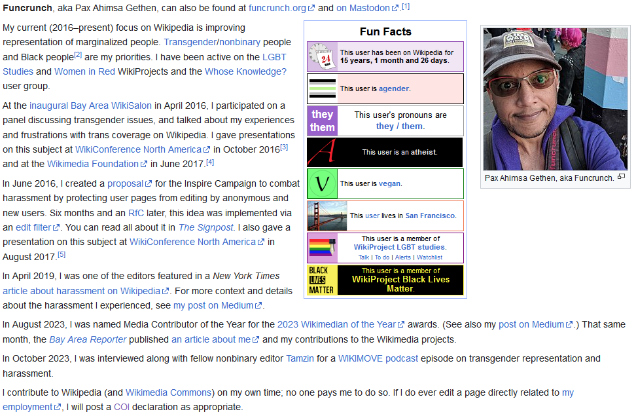
Task: Open WikiProject Black Lives Matter link
Action: click(400, 284)
